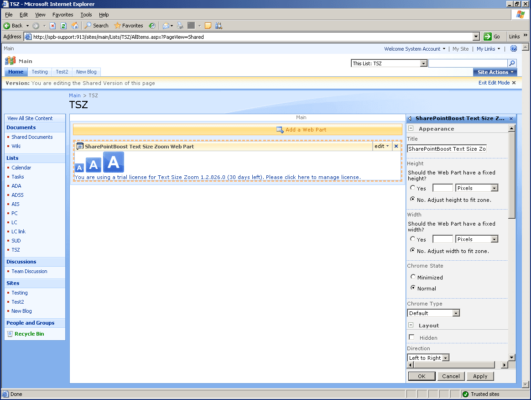Click the trial license manage link
The image size is (531, 400).
pyautogui.click(x=218, y=177)
